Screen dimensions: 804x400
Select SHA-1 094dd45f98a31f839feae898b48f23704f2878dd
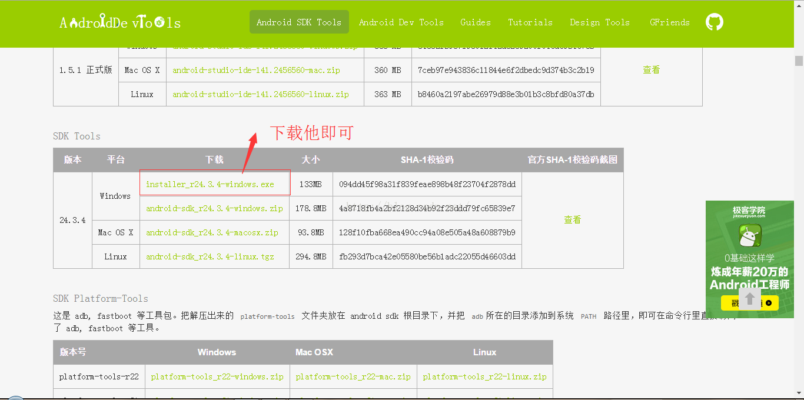click(x=427, y=184)
